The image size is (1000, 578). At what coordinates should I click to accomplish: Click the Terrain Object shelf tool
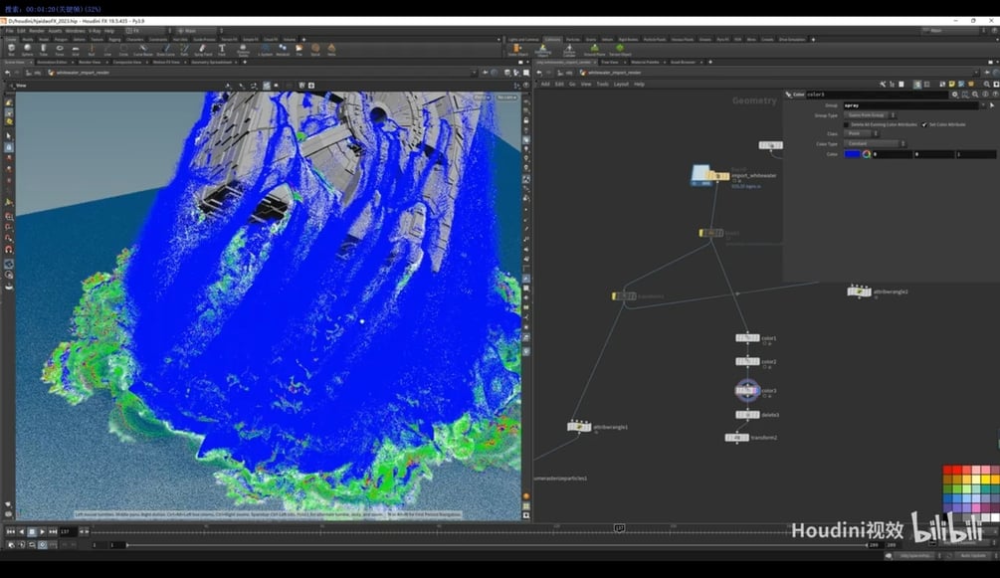pyautogui.click(x=620, y=50)
